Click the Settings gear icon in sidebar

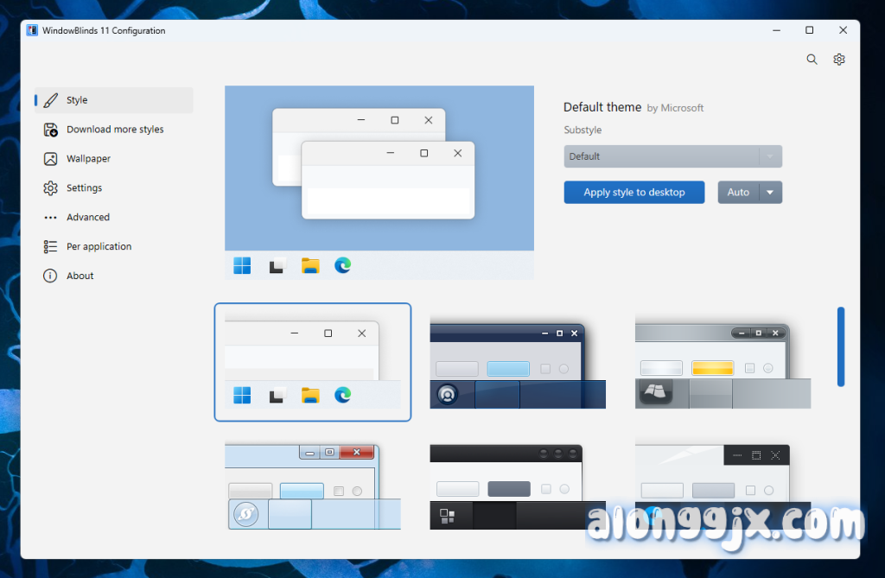coord(51,188)
